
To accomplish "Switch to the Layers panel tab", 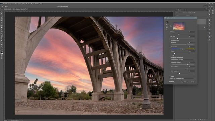I will point(180,10).
